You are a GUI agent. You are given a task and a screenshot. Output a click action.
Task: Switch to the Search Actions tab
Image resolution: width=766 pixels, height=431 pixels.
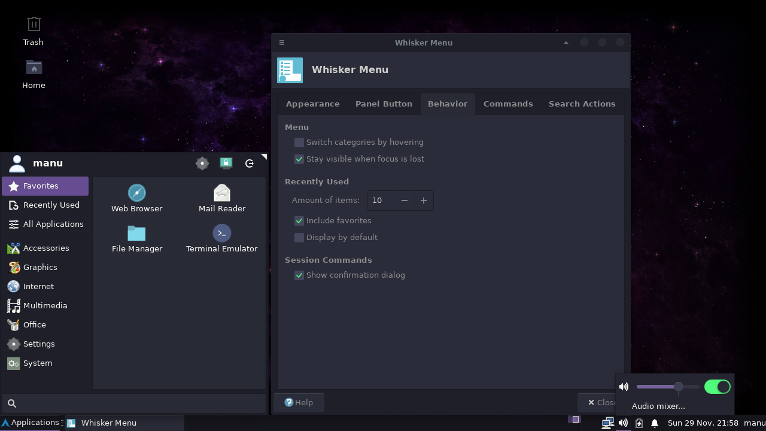point(582,104)
